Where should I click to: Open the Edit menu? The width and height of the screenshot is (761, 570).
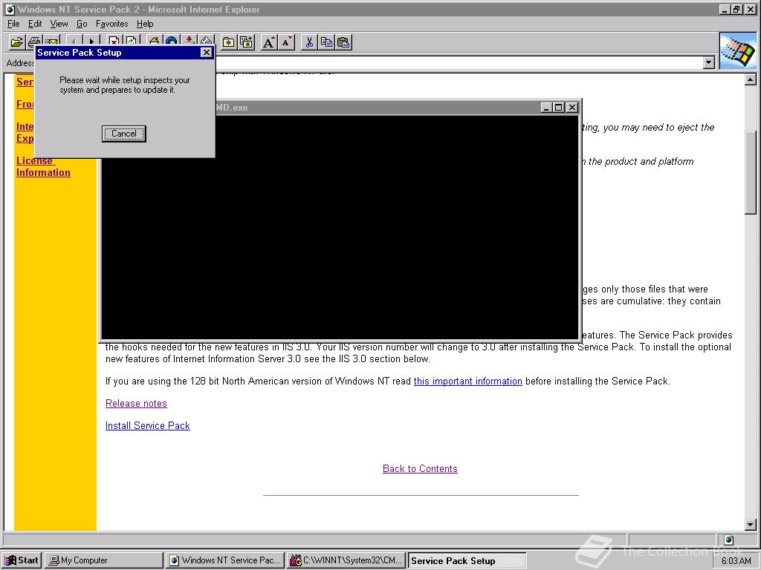34,24
